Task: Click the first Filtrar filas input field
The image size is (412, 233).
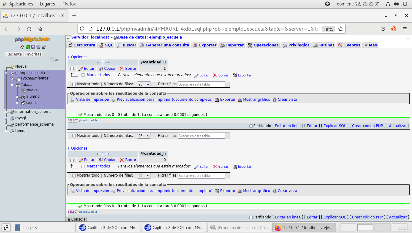Action: [201, 85]
